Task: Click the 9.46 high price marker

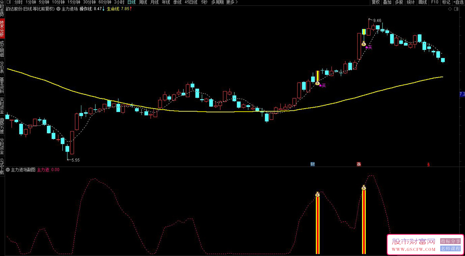Action: click(x=375, y=20)
